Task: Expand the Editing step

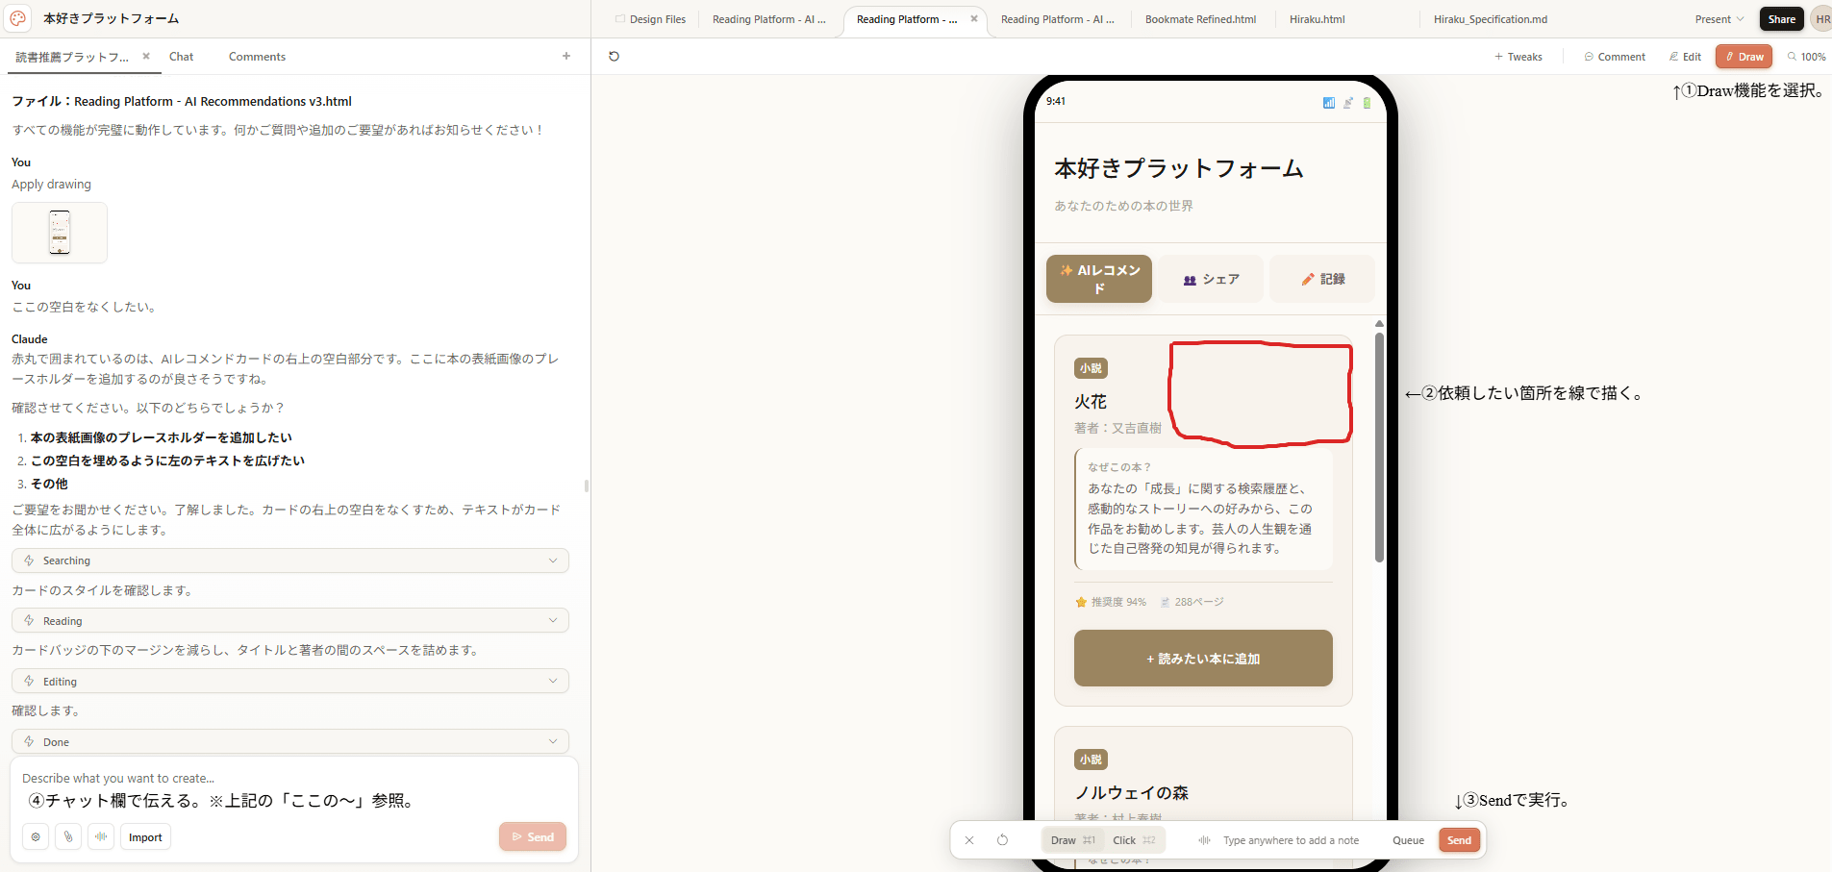Action: 290,682
